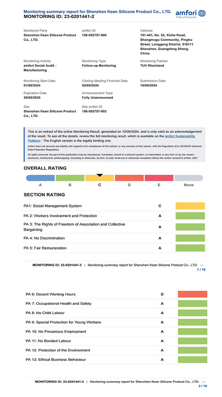The width and height of the screenshot is (222, 397).
Task: Select the yellow C segment of overall rating
Action: [100, 178]
